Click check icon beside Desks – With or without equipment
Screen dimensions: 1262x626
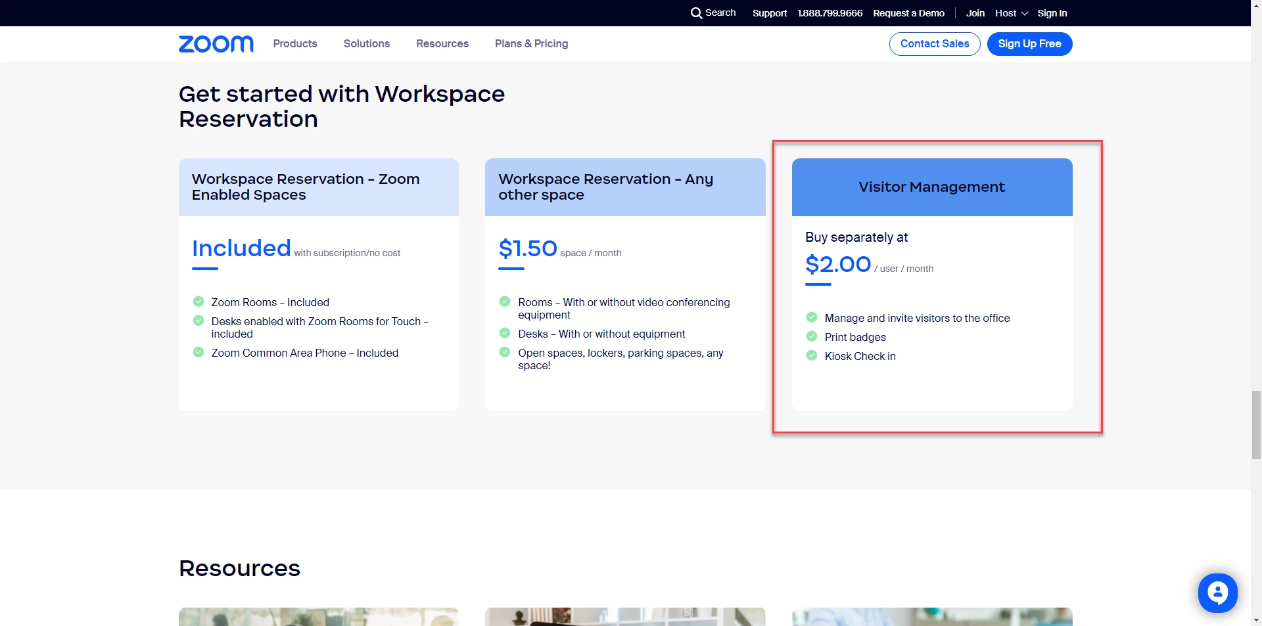pyautogui.click(x=505, y=333)
